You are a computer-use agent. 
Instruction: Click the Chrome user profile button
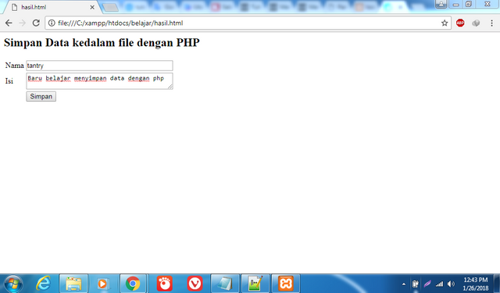pyautogui.click(x=441, y=4)
